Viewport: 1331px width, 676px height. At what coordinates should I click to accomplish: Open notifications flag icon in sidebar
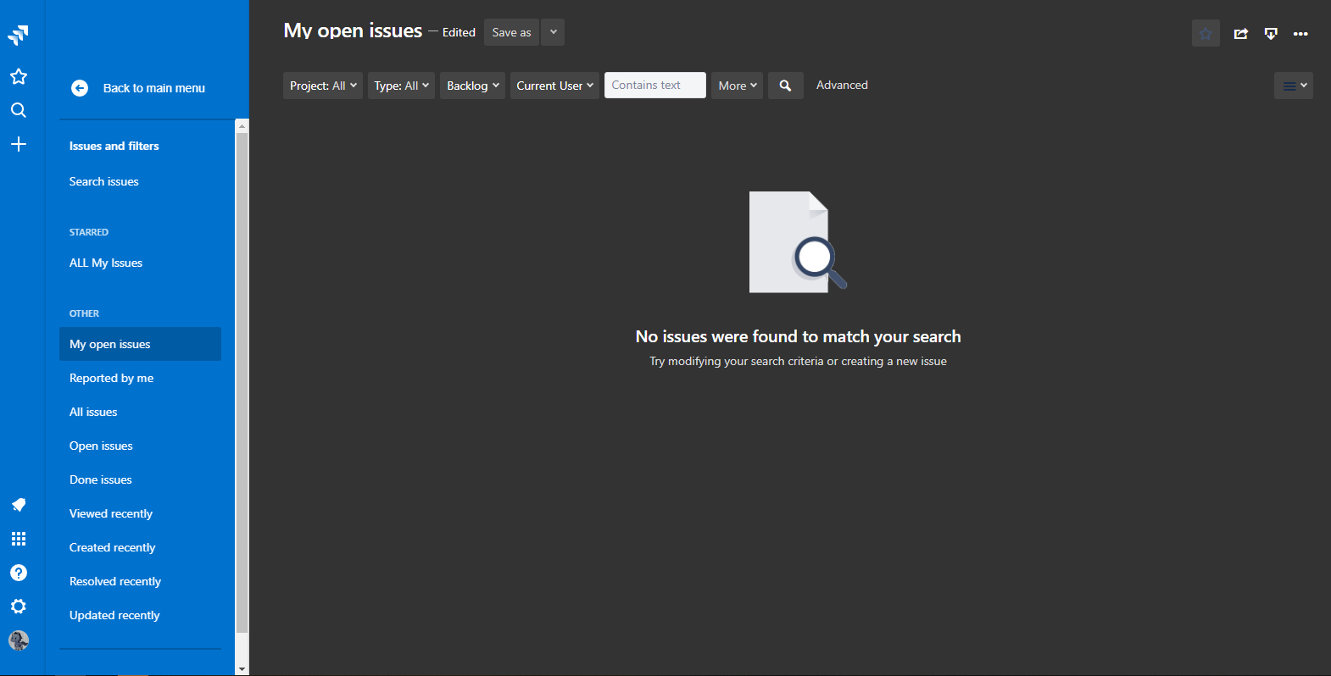19,505
